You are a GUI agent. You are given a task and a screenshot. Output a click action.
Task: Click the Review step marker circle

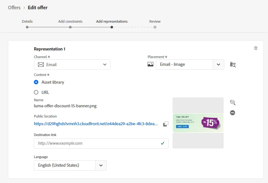(155, 27)
